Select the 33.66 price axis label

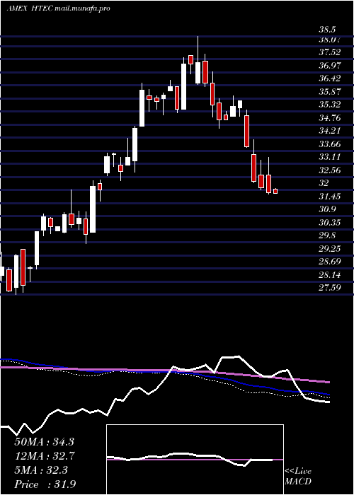point(330,144)
